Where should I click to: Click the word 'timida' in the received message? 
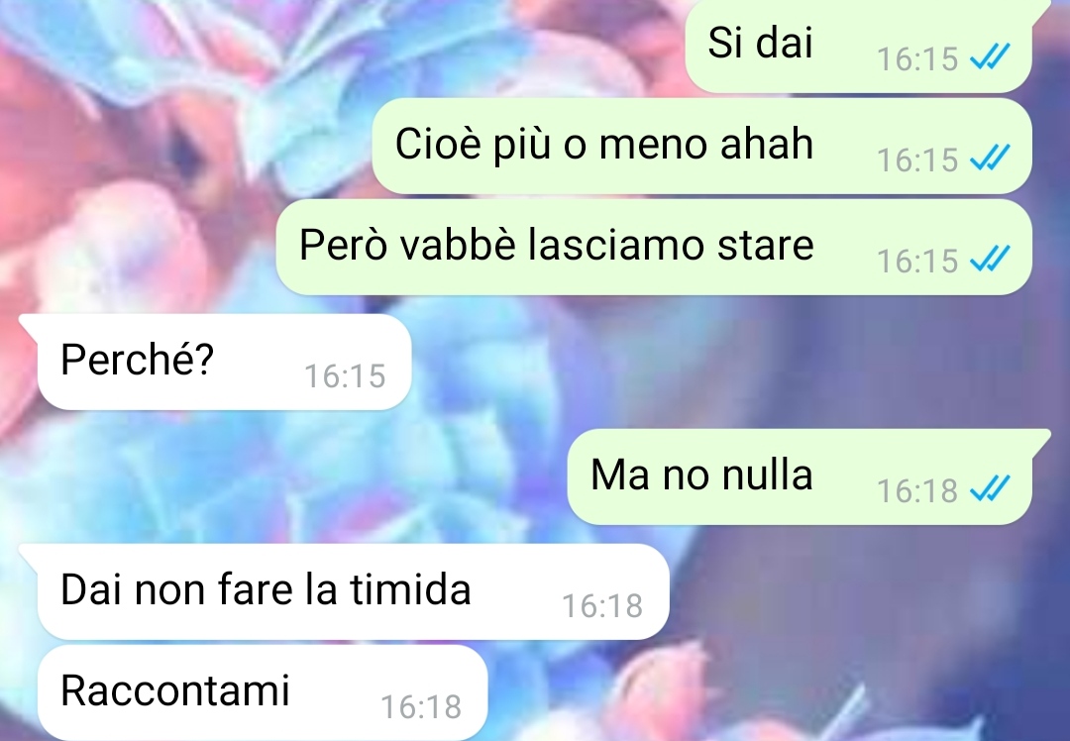pyautogui.click(x=410, y=588)
